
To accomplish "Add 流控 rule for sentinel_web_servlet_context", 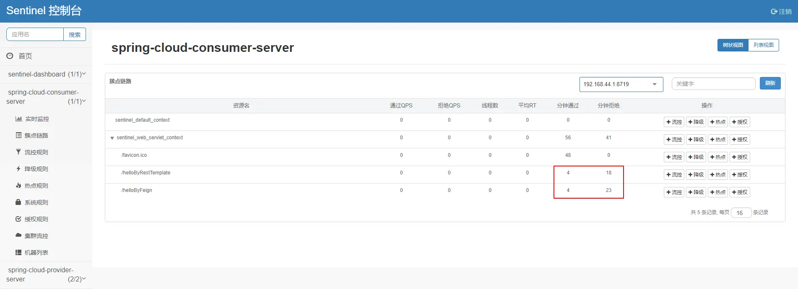I will coord(674,140).
